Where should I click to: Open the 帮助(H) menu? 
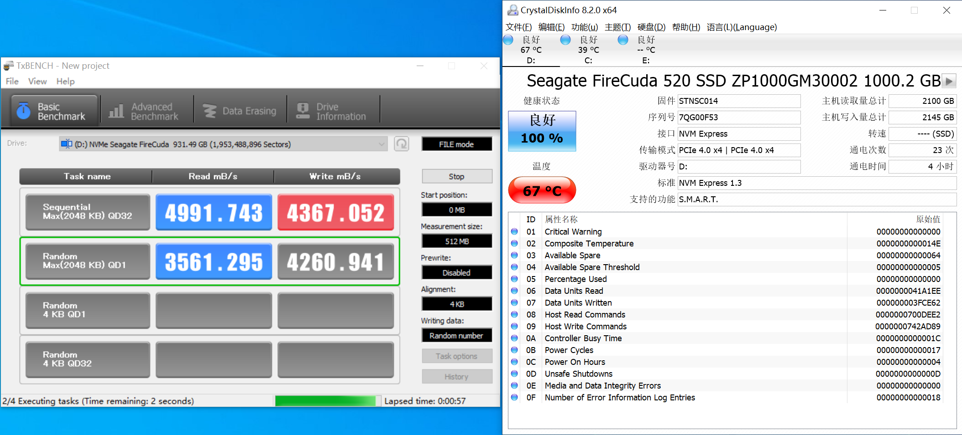point(686,27)
